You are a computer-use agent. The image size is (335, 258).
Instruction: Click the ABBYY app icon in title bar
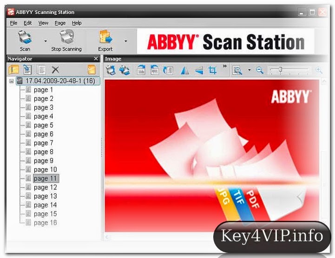point(11,12)
